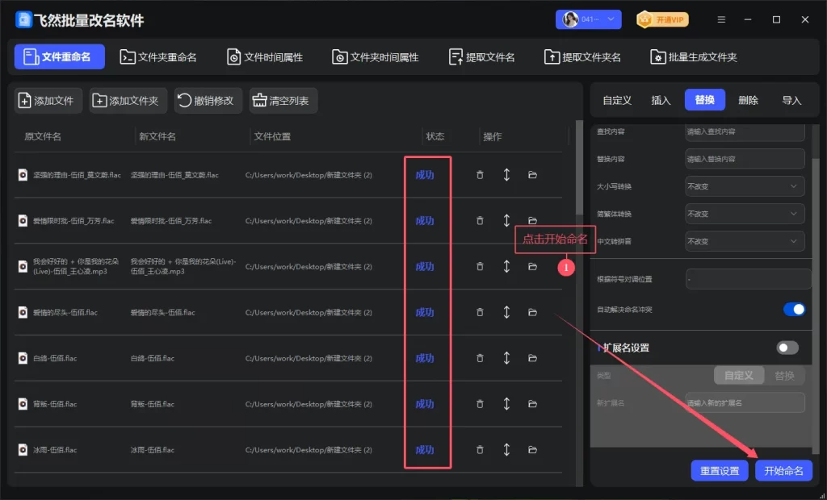The height and width of the screenshot is (500, 827).
Task: Disable the 自动解决命名冲突 switch
Action: 794,309
